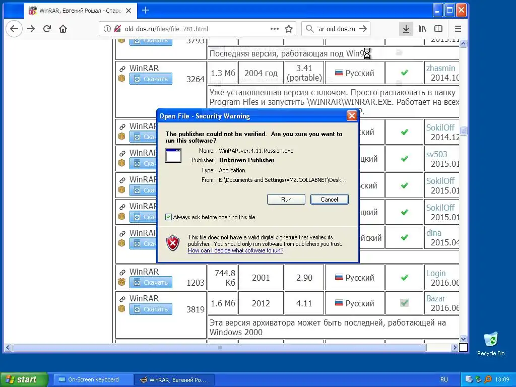Click the taskbar clock 13:09
Viewport: 516px width, 387px height.
pos(502,379)
